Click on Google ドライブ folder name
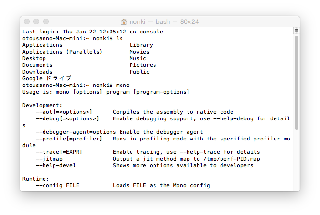The image size is (320, 215). (x=47, y=78)
